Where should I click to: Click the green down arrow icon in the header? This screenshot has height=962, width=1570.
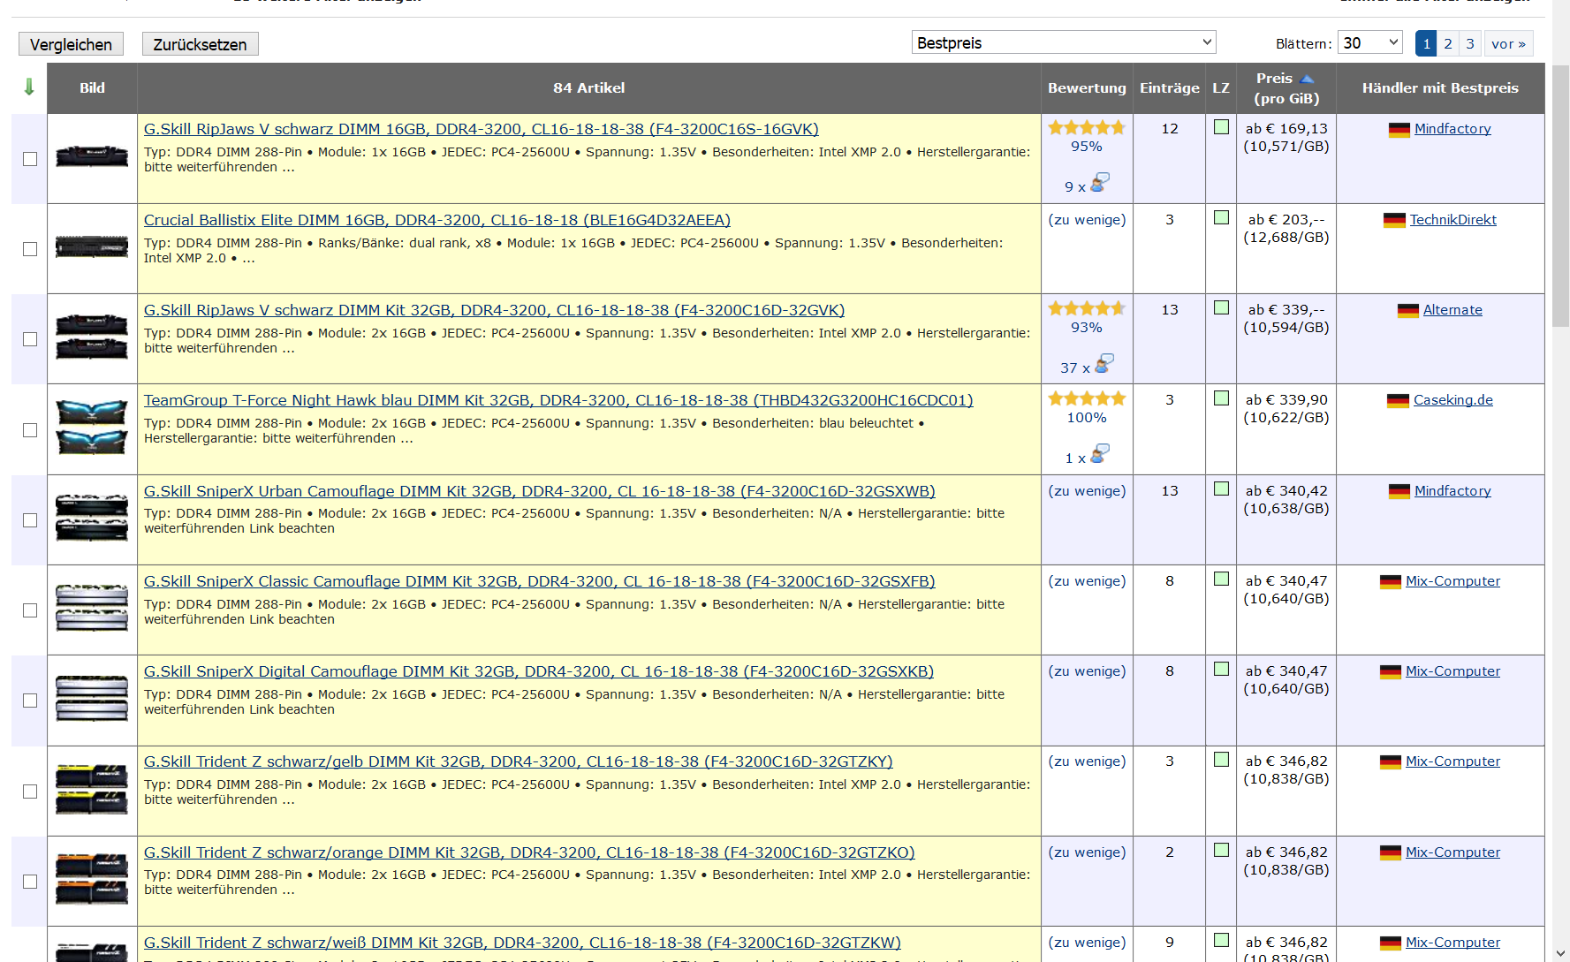[29, 87]
